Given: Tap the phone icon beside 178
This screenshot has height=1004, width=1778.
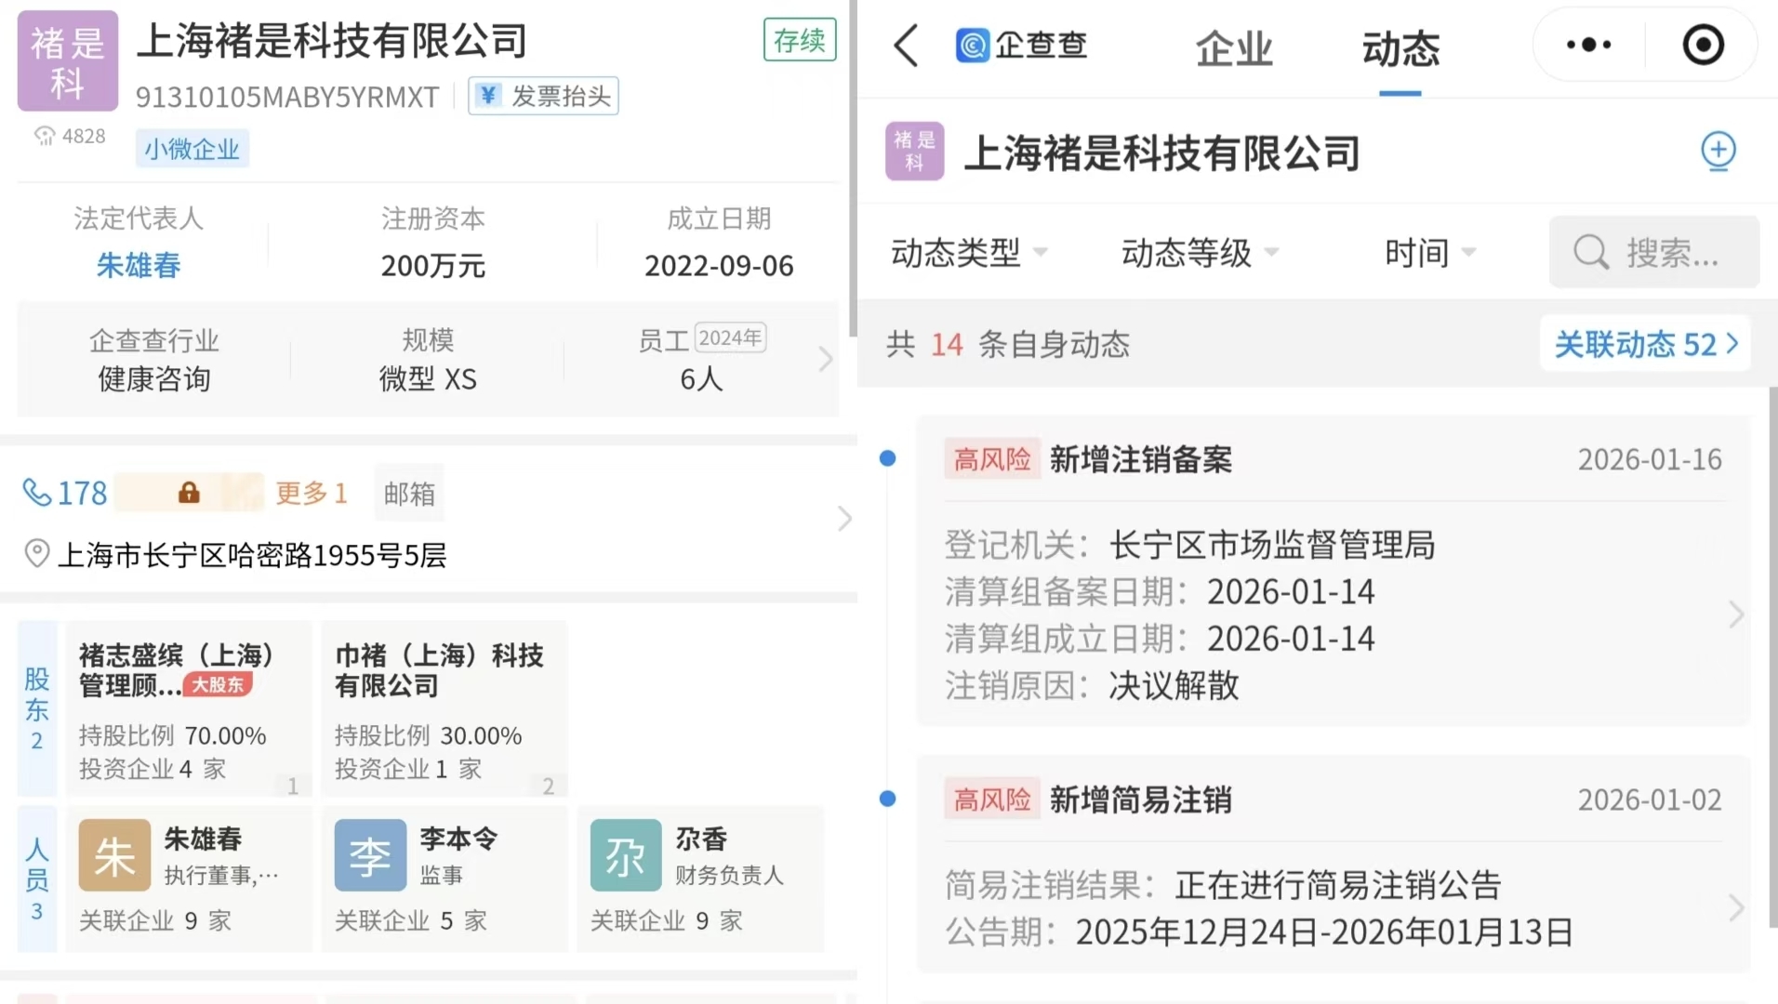Looking at the screenshot, I should [x=37, y=492].
